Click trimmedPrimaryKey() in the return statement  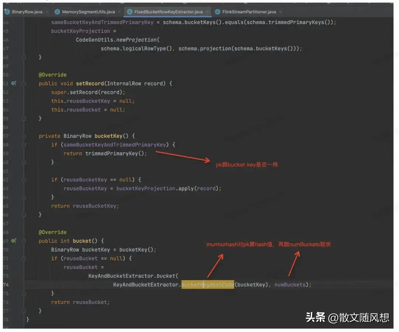[115, 153]
